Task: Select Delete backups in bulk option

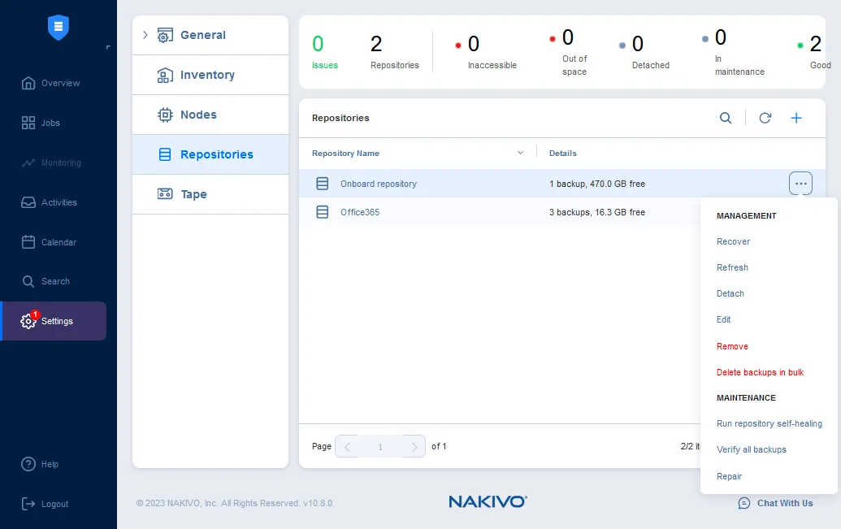Action: point(760,372)
